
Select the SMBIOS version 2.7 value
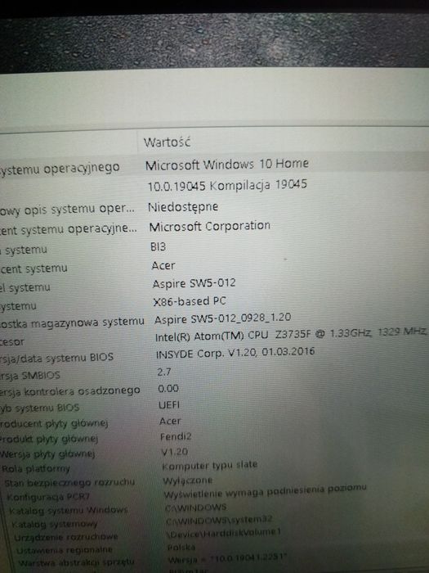click(x=164, y=372)
